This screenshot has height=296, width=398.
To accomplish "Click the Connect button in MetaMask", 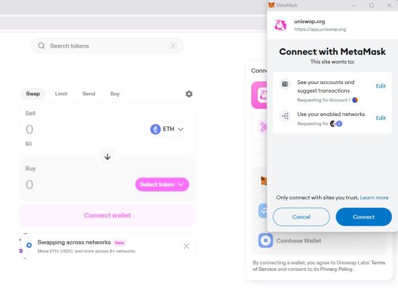I will pos(364,217).
